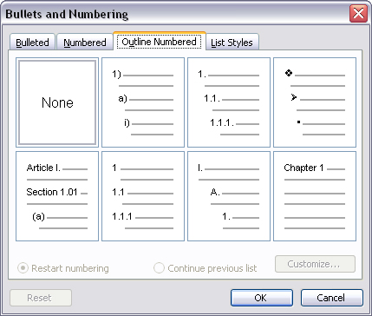Image resolution: width=372 pixels, height=316 pixels.
Task: Select the I. A. 1. outline preset
Action: pyautogui.click(x=229, y=196)
